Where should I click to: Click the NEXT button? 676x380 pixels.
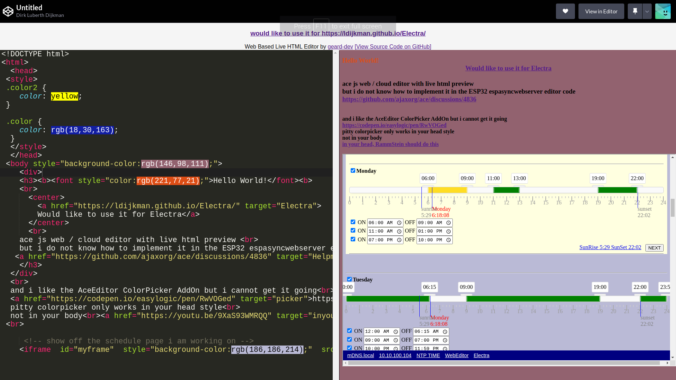[x=654, y=248]
